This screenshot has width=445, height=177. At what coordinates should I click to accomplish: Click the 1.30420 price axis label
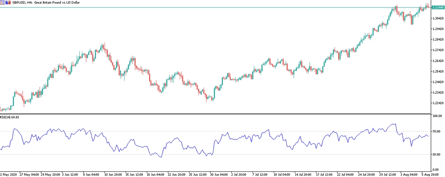pos(437,18)
